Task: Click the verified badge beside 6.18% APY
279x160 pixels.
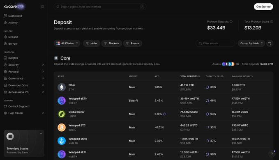Action: [x=164, y=114]
